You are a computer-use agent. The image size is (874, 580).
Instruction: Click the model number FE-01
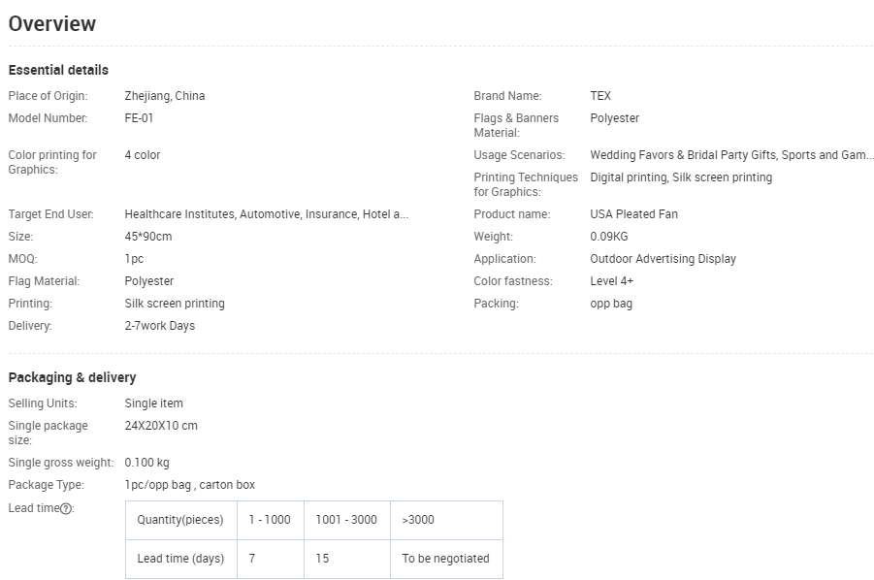pos(139,118)
